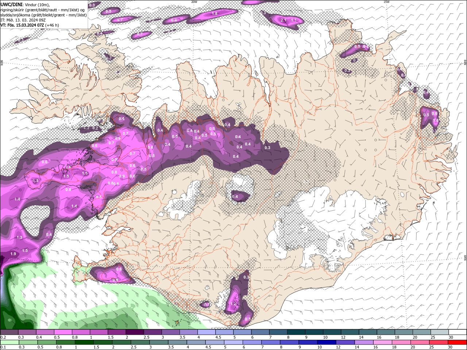Click the red-pink 25 rain legend swatch
The image size is (467, 350).
[x=438, y=342]
